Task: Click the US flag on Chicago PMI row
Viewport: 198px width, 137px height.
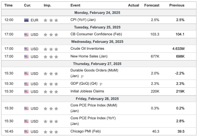Action: click(x=26, y=132)
